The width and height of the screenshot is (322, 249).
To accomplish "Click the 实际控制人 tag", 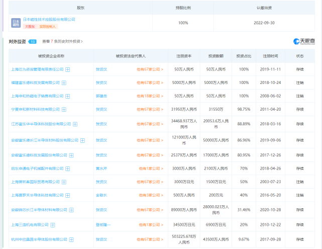I will [48, 26].
